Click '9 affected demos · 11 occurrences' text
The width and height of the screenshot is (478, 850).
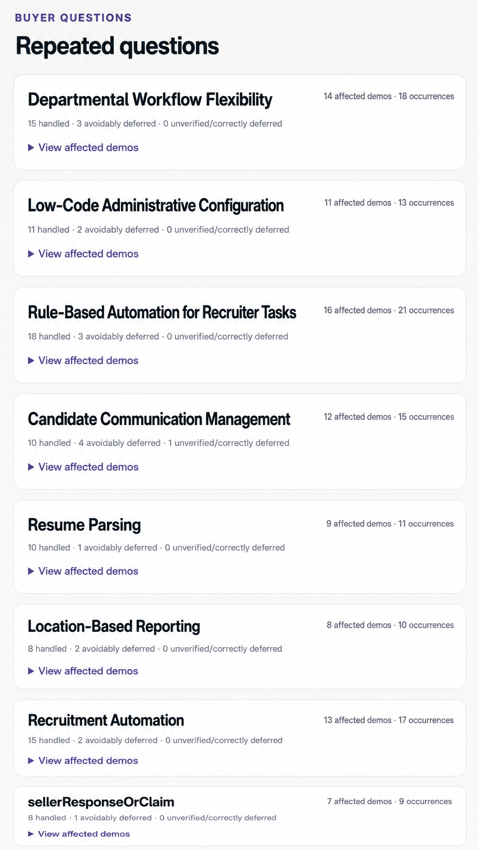[x=390, y=524]
